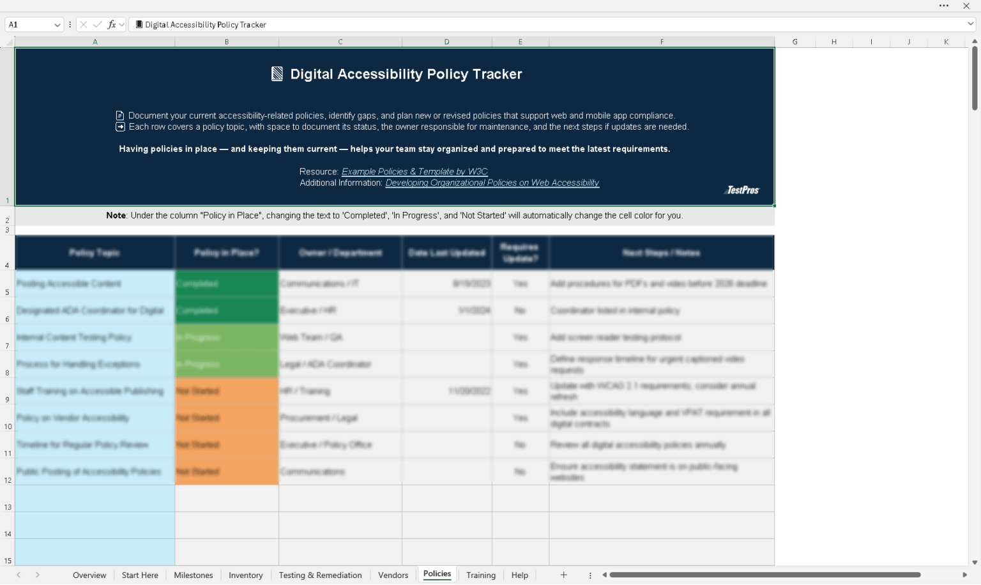Click the horizontal scrollbar thumb

(x=764, y=575)
